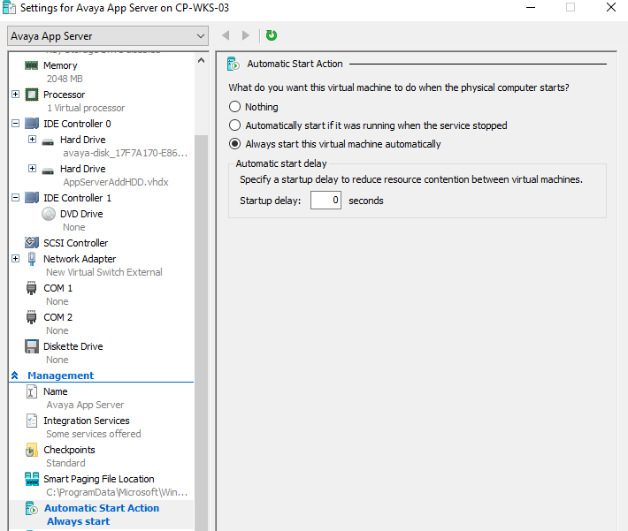Expand the AppServerAddHDD Hard Drive node
This screenshot has height=531, width=628.
[32, 168]
